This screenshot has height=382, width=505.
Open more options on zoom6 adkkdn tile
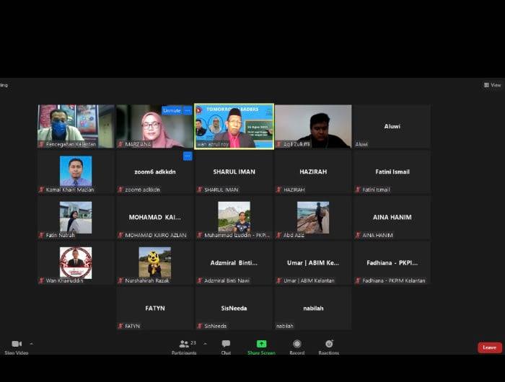188,156
